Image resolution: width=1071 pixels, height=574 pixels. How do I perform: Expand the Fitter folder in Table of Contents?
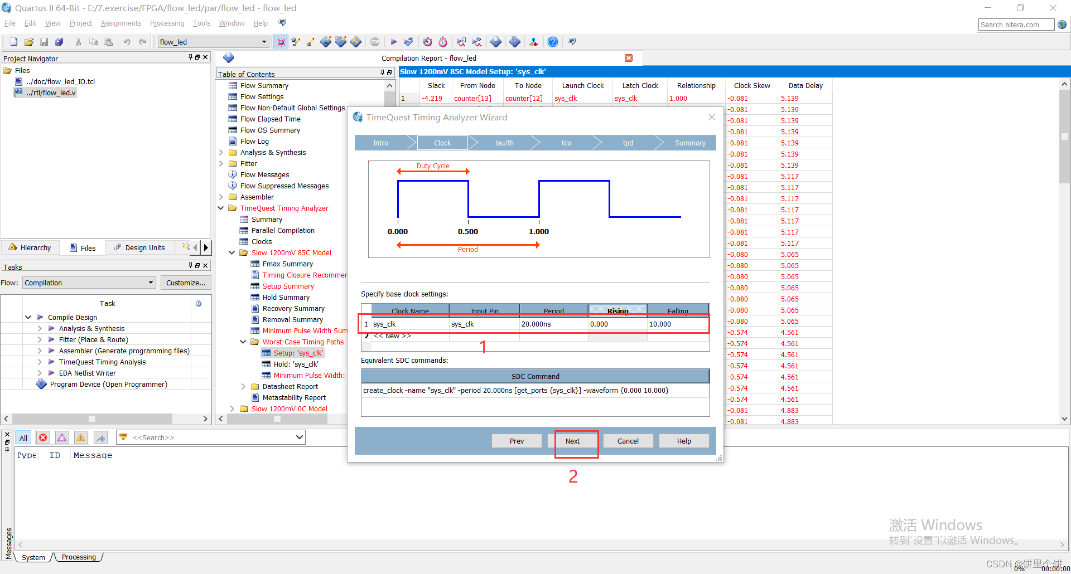[x=221, y=163]
